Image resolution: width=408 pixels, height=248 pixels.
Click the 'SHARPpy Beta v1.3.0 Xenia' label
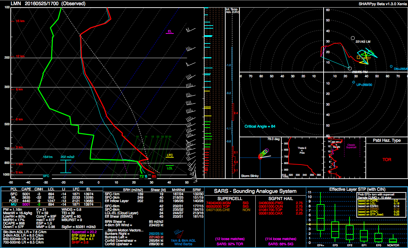[382, 4]
